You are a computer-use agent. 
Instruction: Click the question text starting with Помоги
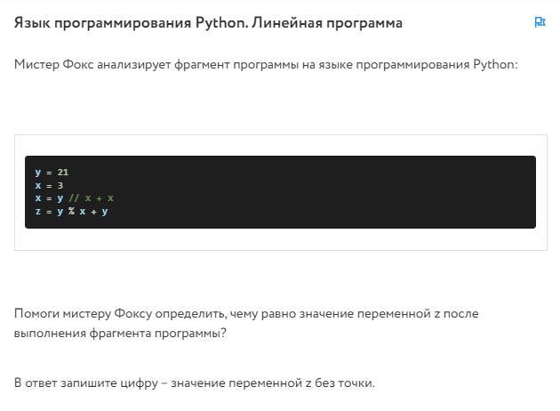[246, 313]
